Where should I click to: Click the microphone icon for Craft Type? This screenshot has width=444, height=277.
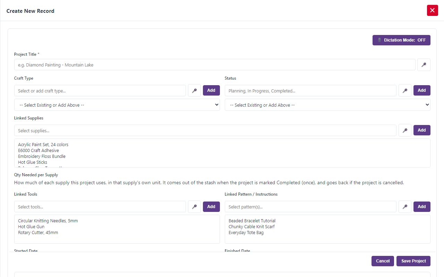tap(194, 91)
